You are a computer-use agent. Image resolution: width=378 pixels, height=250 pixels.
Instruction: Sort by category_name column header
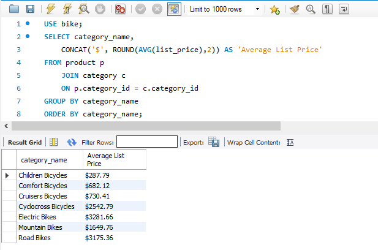click(x=50, y=159)
